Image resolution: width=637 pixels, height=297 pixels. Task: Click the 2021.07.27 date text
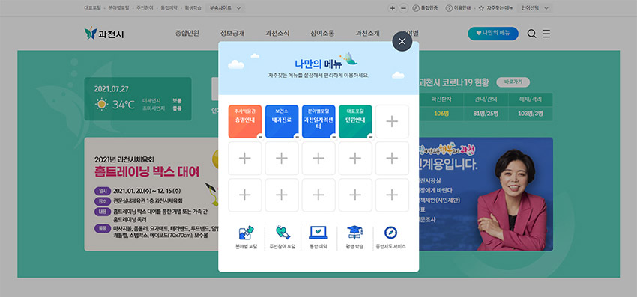pyautogui.click(x=112, y=89)
